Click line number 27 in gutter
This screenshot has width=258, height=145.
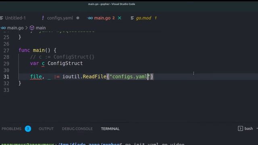[x=6, y=50]
